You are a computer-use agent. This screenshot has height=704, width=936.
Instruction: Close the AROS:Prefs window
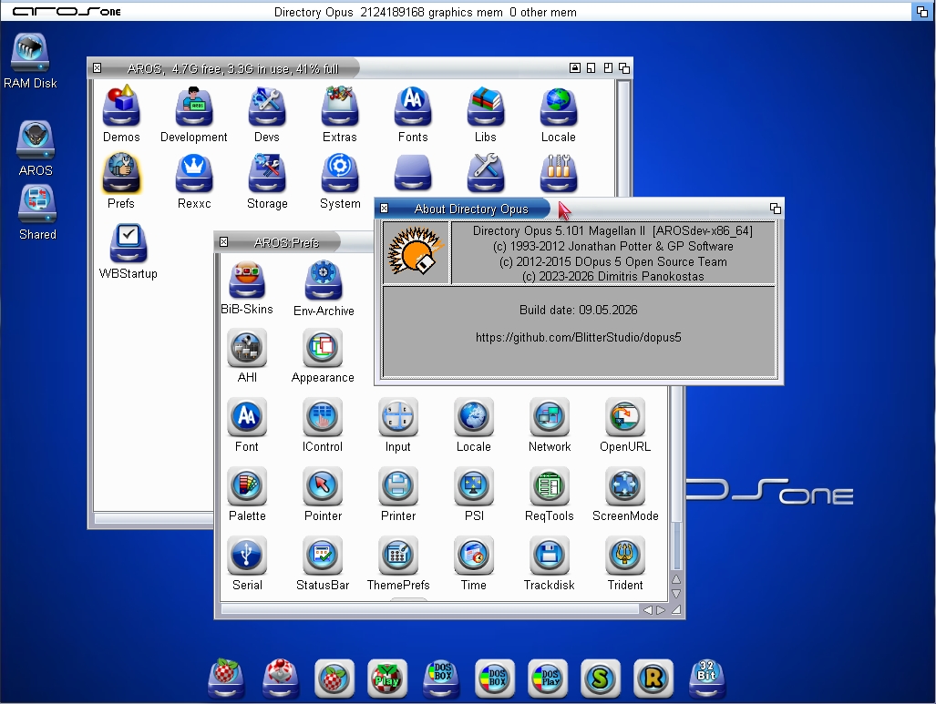pos(224,241)
